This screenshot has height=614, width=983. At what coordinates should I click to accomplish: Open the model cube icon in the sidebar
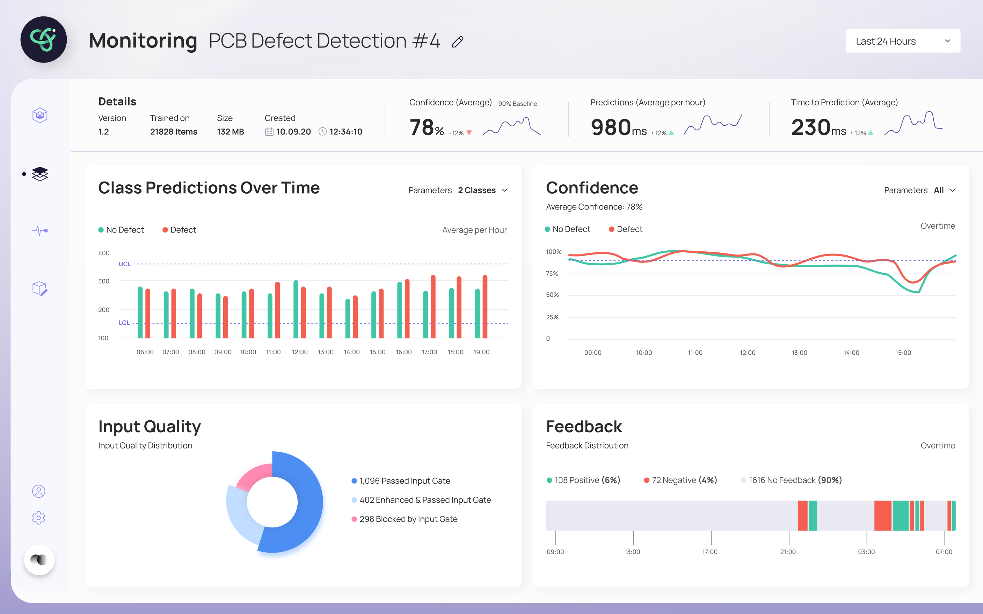[x=40, y=115]
